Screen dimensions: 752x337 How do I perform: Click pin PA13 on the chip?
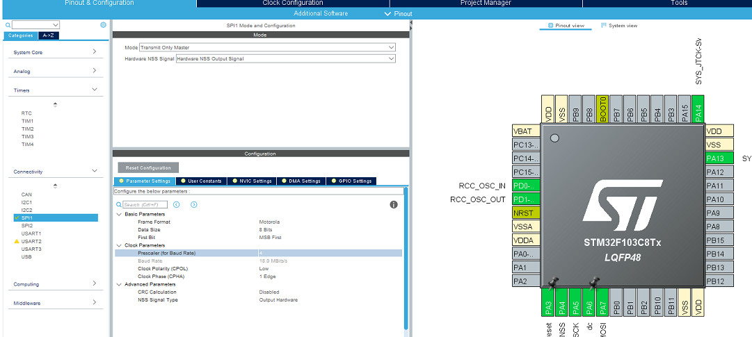point(719,158)
